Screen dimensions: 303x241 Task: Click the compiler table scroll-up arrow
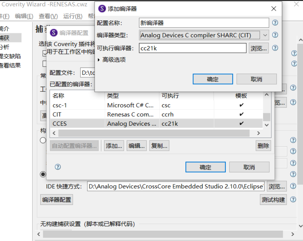pyautogui.click(x=267, y=95)
